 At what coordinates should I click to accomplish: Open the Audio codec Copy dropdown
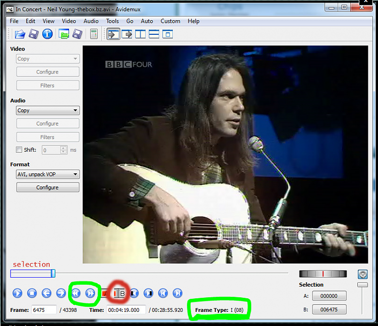point(48,110)
